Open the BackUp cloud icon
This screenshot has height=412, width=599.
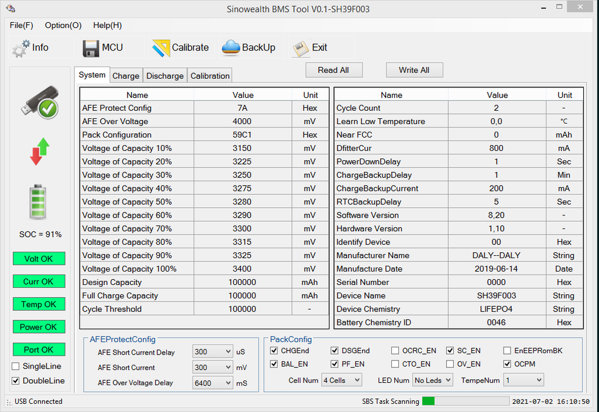(232, 48)
